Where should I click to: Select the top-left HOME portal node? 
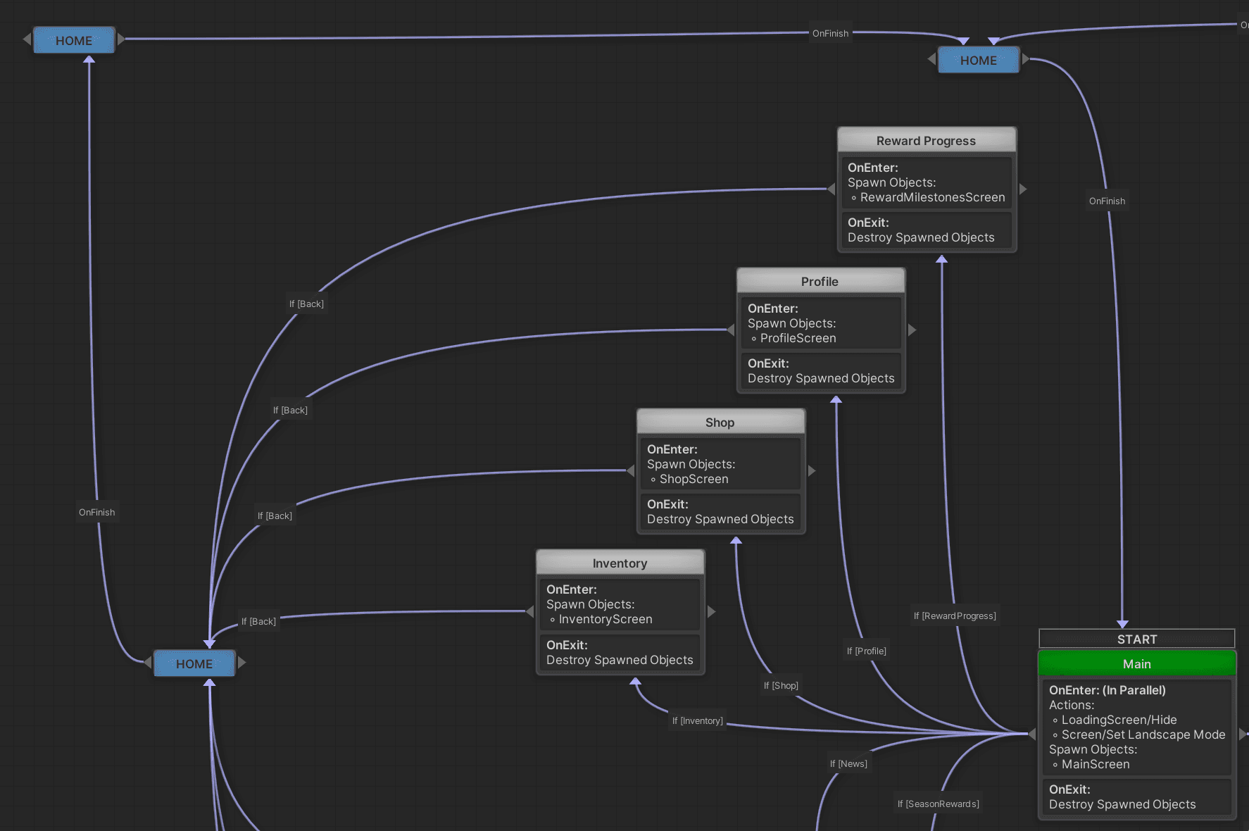click(x=74, y=40)
